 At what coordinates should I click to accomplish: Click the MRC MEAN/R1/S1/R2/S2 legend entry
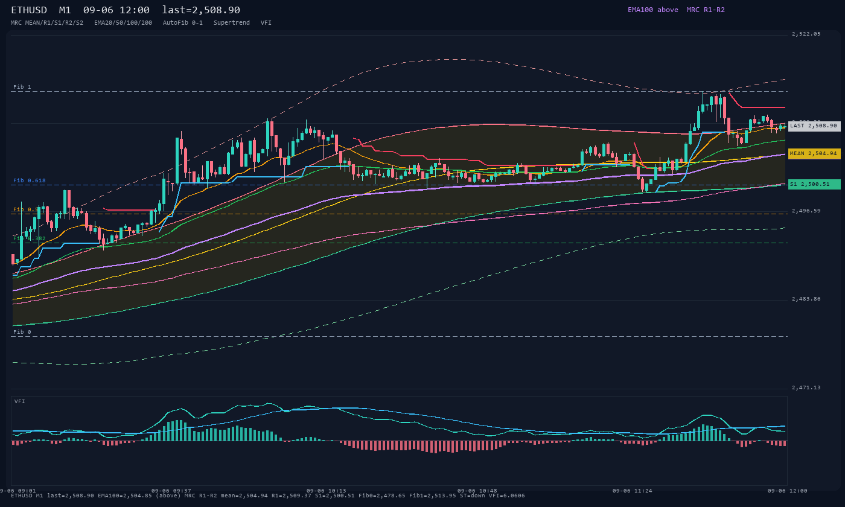click(47, 22)
